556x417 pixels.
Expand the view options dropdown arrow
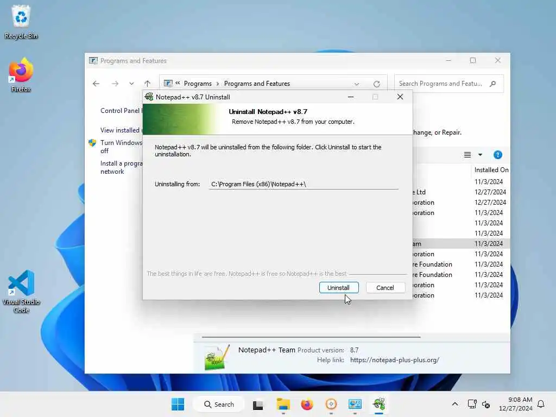(x=480, y=155)
